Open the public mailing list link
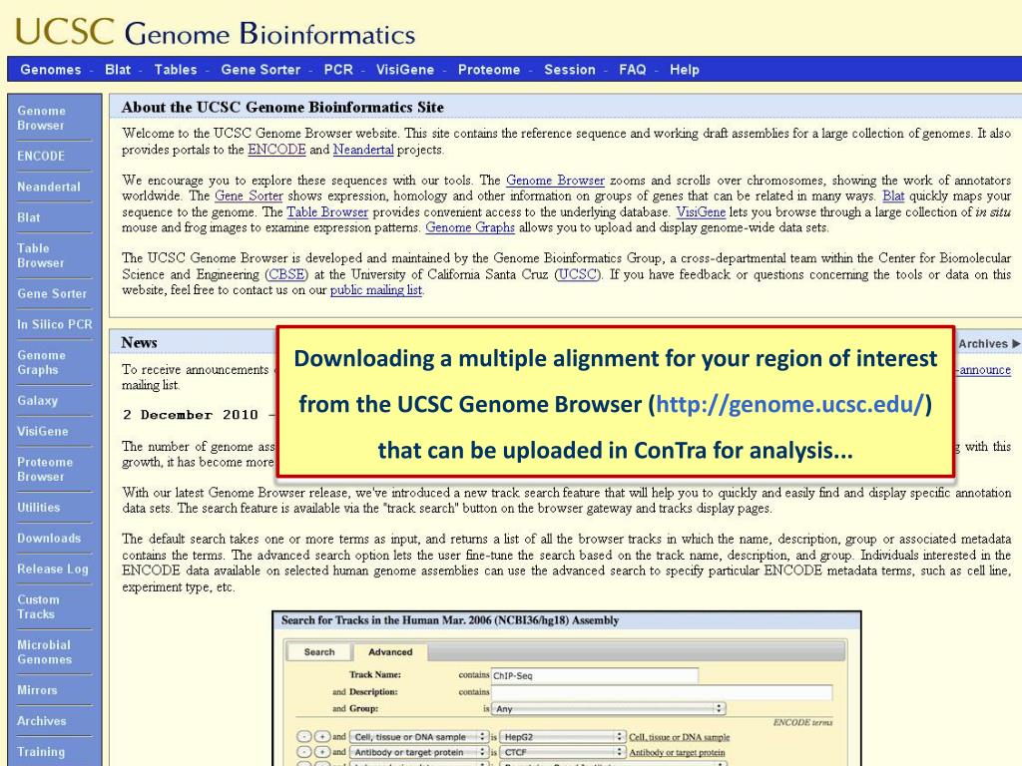 coord(376,290)
